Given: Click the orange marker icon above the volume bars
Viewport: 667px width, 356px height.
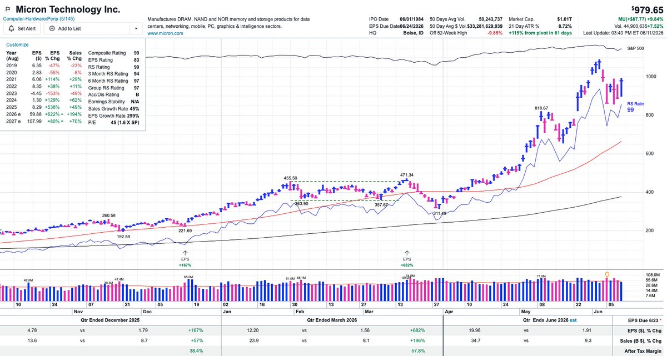Looking at the screenshot, I should click(607, 275).
